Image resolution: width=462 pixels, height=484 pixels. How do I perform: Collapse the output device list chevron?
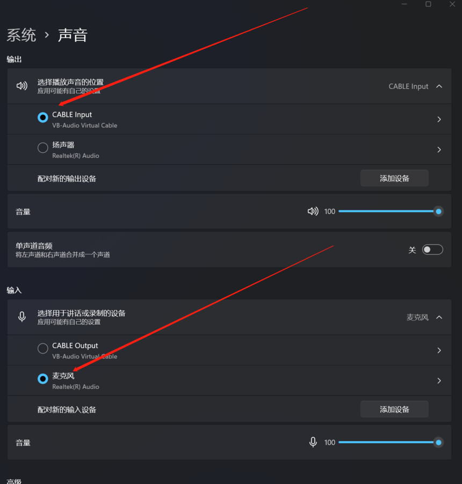[x=439, y=86]
